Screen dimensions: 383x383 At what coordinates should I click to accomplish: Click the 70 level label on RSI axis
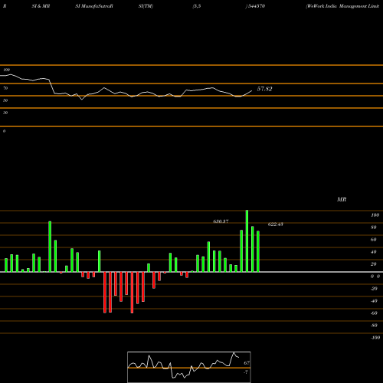pos(5,88)
